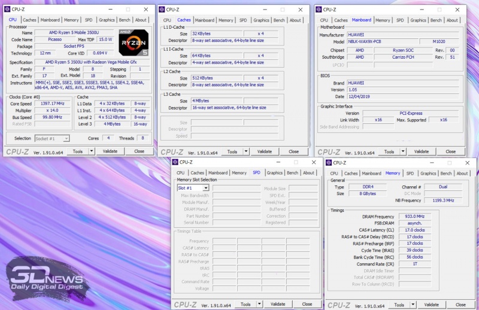
Task: Click Tools button in the SPD tab window
Action: click(245, 304)
